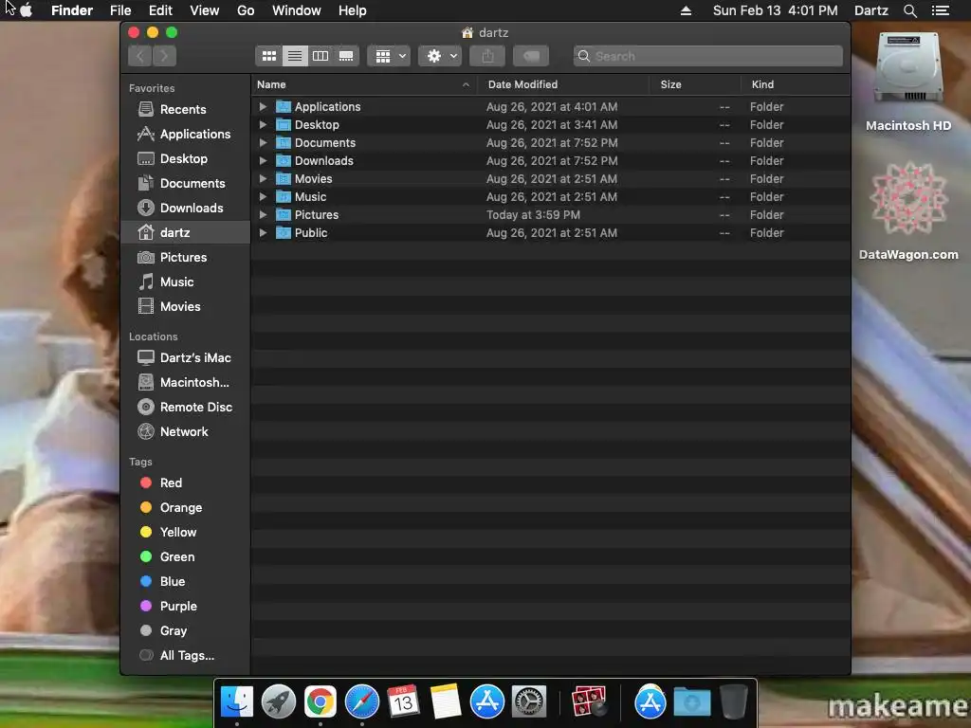
Task: Open Photo Booth from the Dock
Action: 588,702
